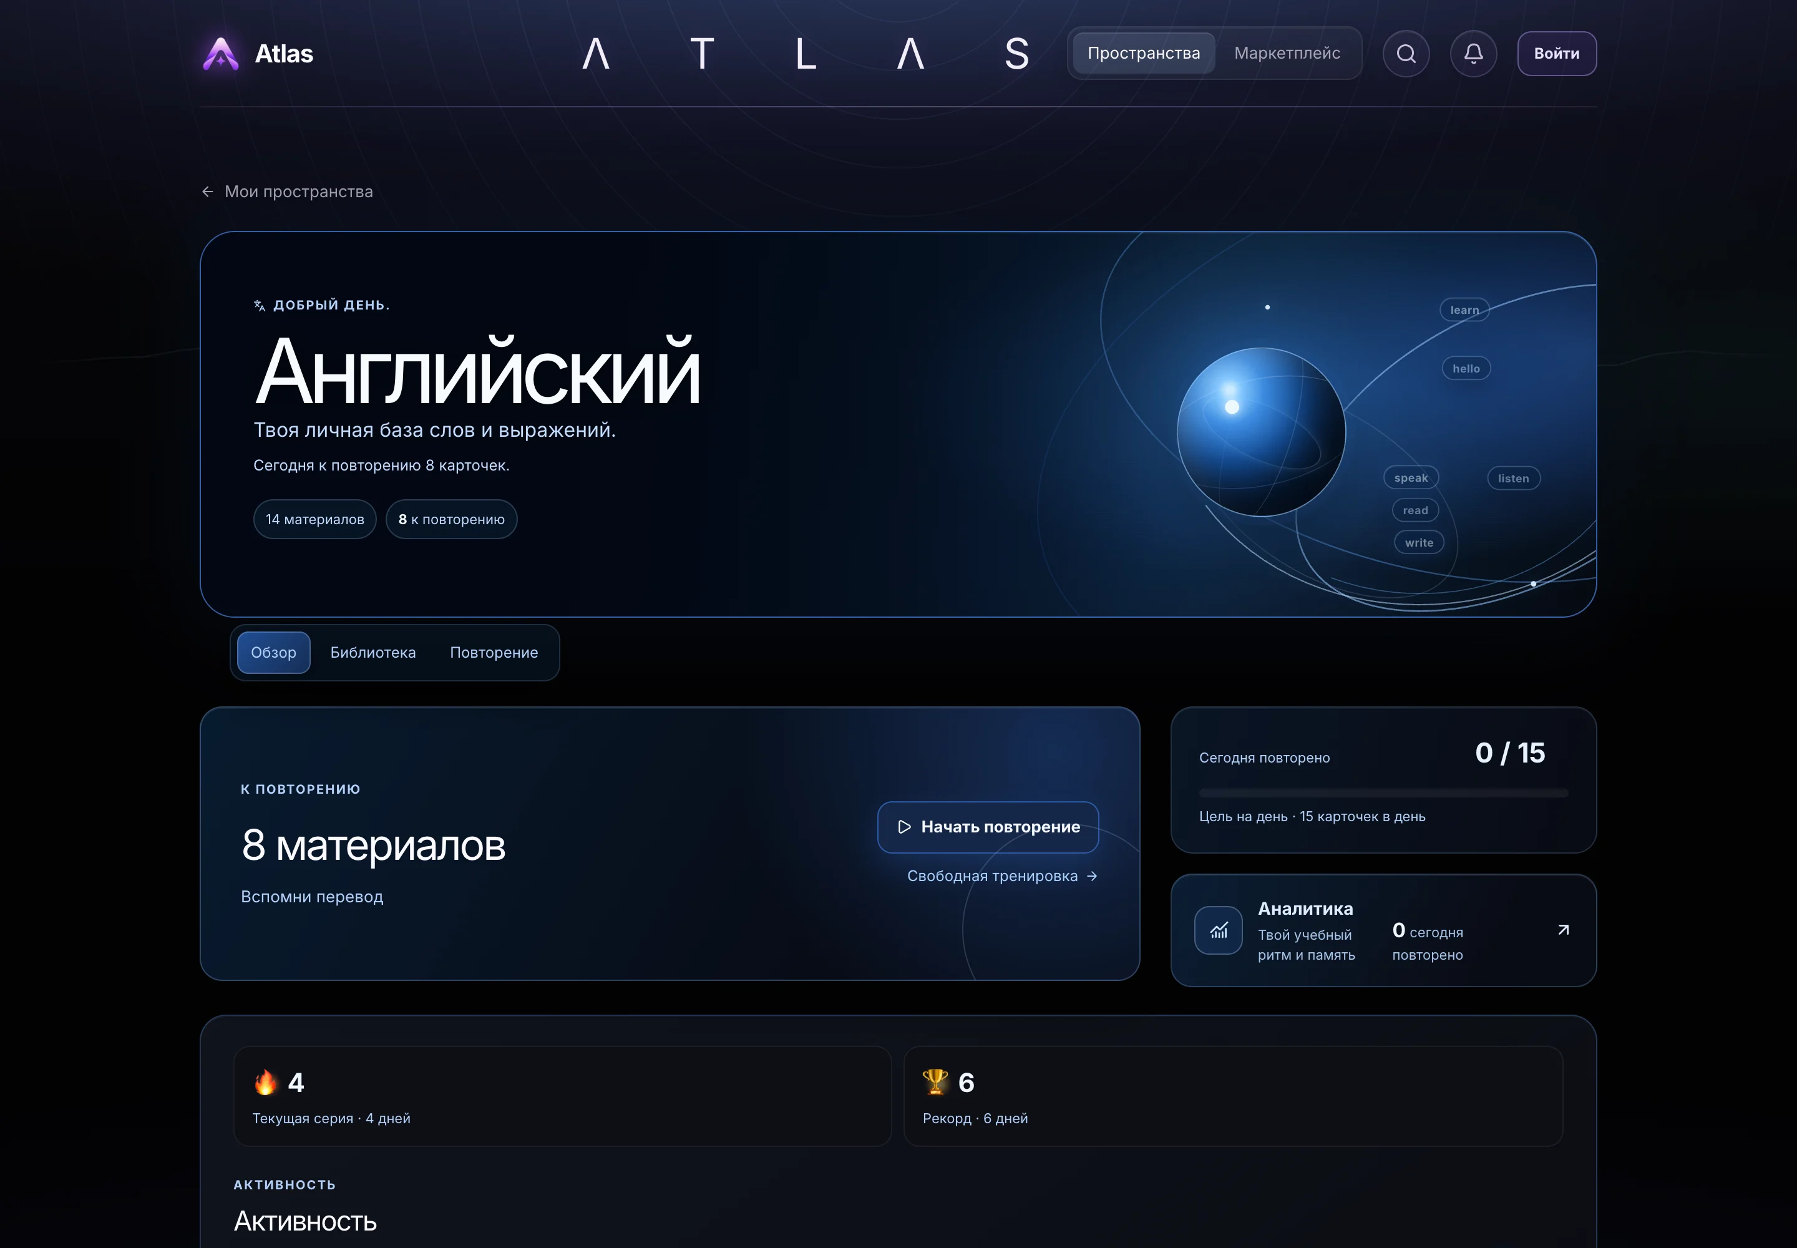Click the trophy record icon
The width and height of the screenshot is (1797, 1248).
[x=935, y=1082]
